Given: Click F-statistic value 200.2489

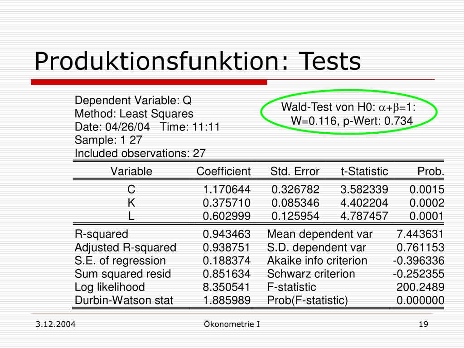Looking at the screenshot, I should click(420, 287).
